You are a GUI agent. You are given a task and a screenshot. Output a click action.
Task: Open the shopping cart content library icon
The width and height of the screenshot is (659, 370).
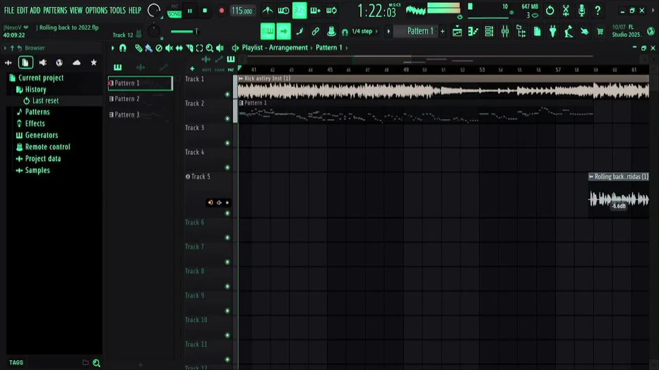(x=600, y=31)
